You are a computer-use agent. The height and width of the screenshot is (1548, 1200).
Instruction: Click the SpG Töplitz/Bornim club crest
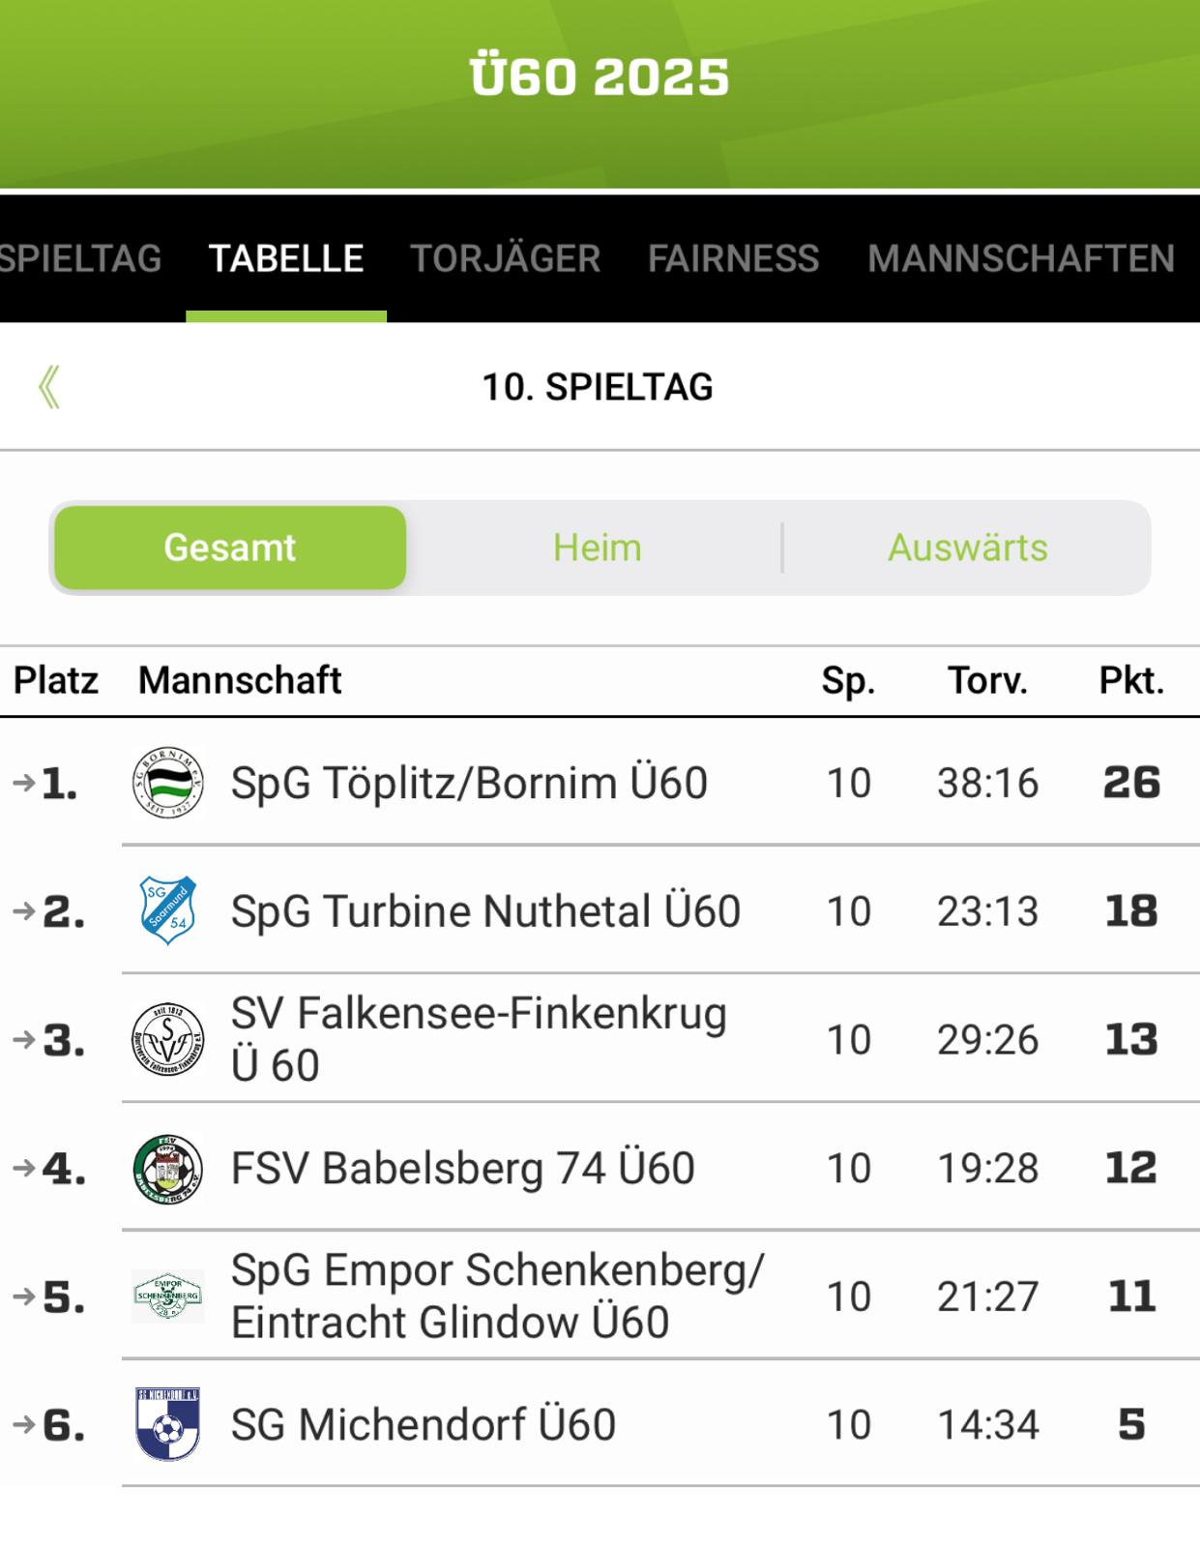click(x=167, y=783)
